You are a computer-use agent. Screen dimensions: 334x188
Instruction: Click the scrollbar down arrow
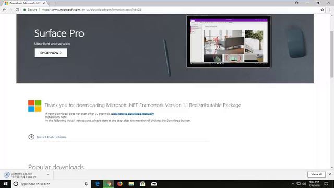[332, 168]
